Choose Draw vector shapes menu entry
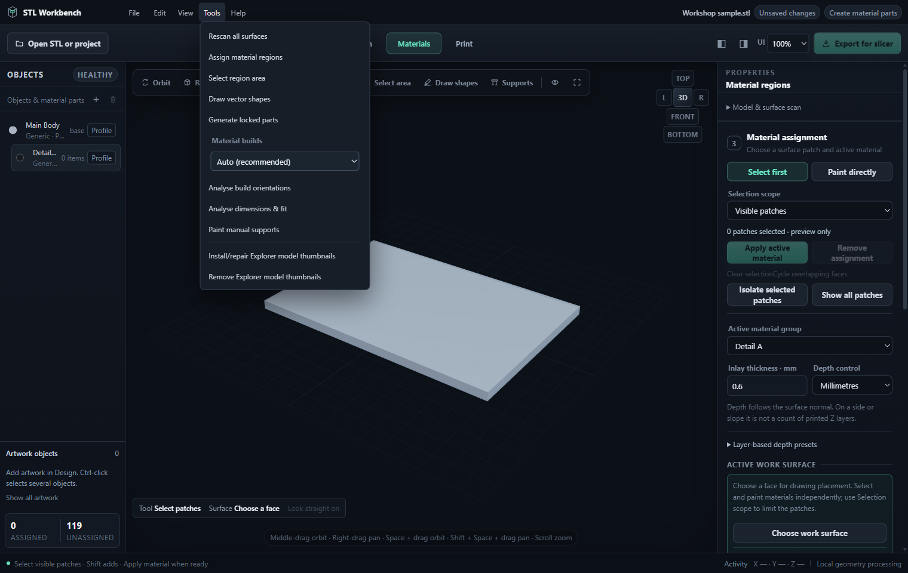This screenshot has height=573, width=908. [x=285, y=99]
